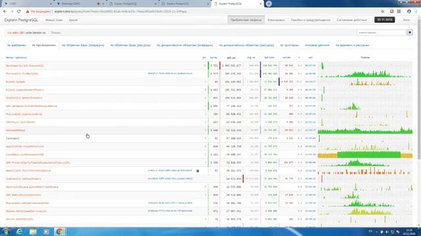Select the Проблемные запросы section

(x=246, y=20)
